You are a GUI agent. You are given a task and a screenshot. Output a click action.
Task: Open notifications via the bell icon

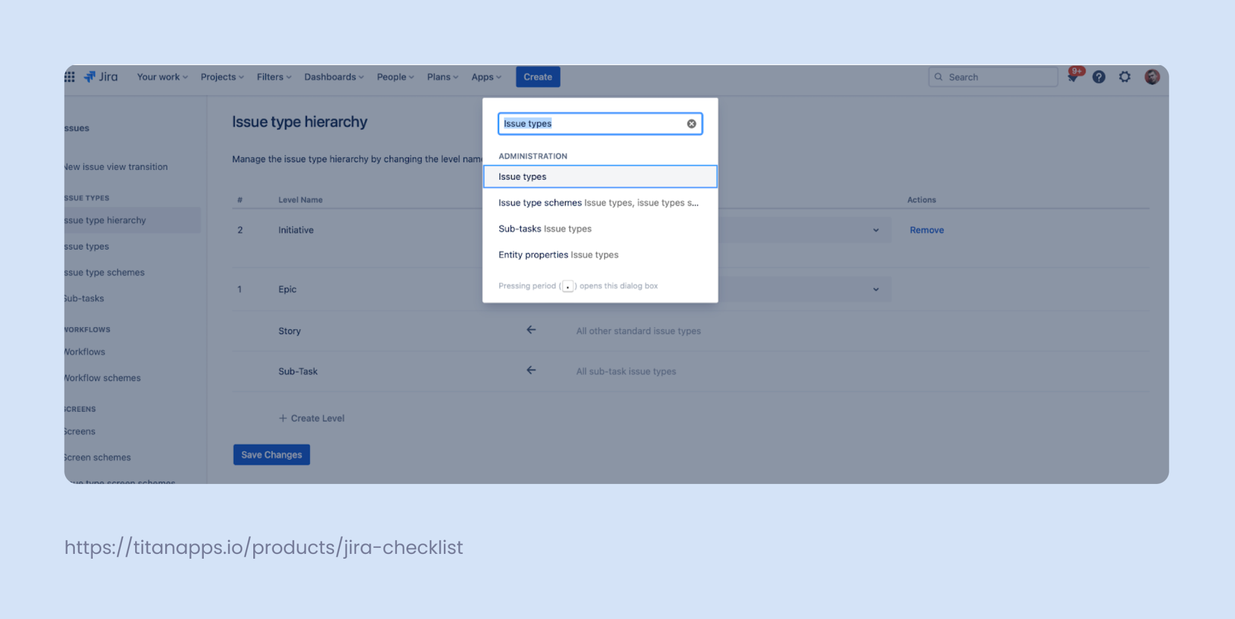pyautogui.click(x=1073, y=77)
